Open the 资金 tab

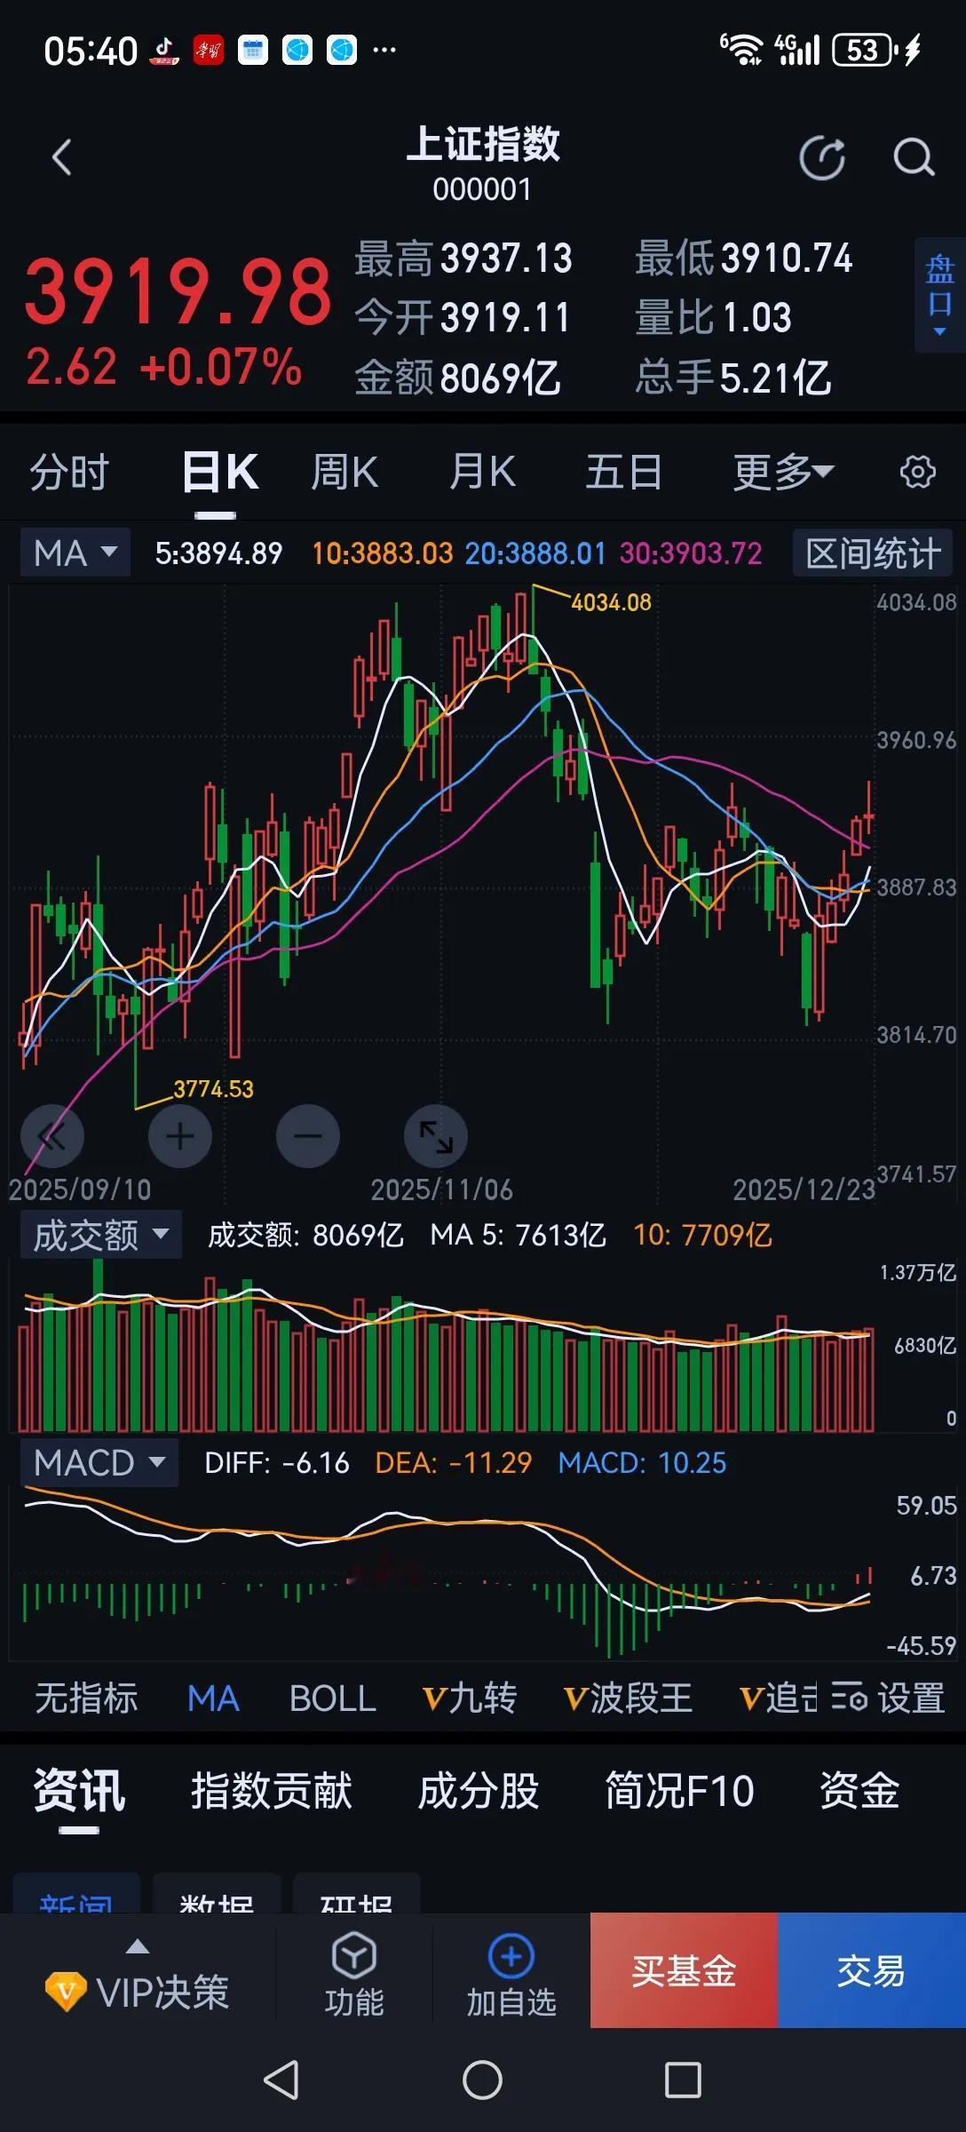pyautogui.click(x=859, y=1790)
